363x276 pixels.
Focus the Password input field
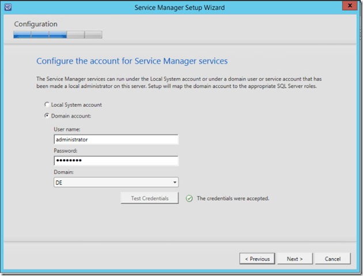pyautogui.click(x=116, y=161)
